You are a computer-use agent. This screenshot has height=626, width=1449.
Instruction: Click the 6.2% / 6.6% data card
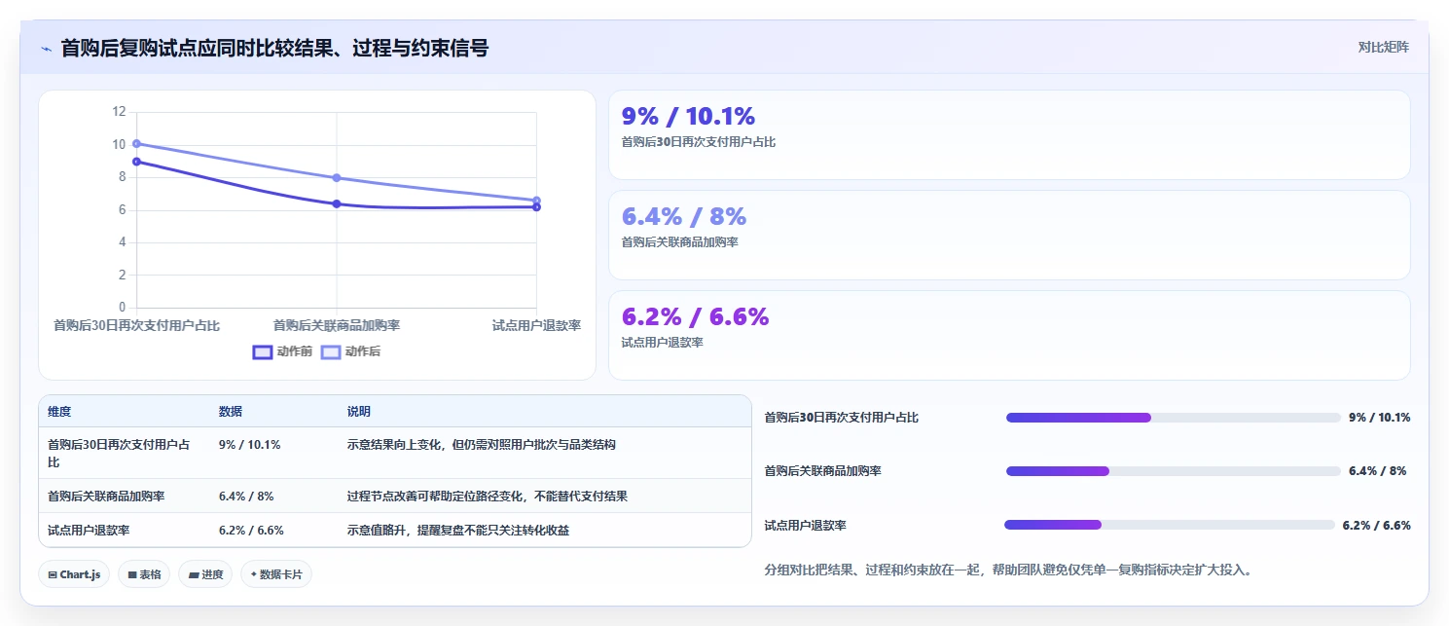pyautogui.click(x=1009, y=336)
